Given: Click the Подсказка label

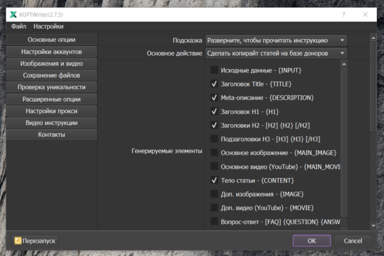Looking at the screenshot, I should click(188, 40).
